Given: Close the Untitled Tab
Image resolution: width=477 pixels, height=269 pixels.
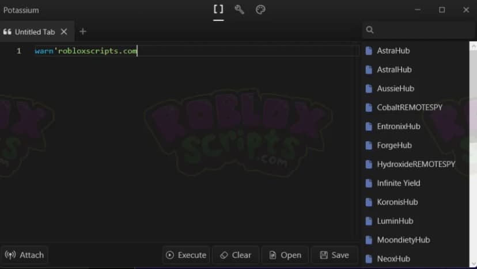Looking at the screenshot, I should click(x=64, y=32).
